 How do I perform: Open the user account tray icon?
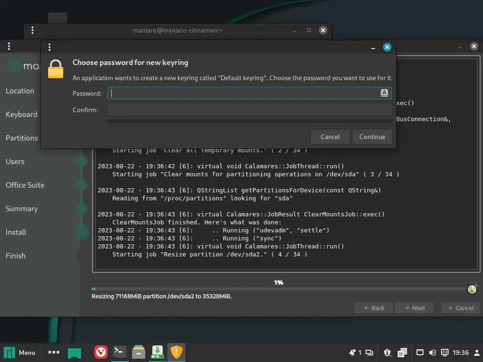tap(476, 353)
